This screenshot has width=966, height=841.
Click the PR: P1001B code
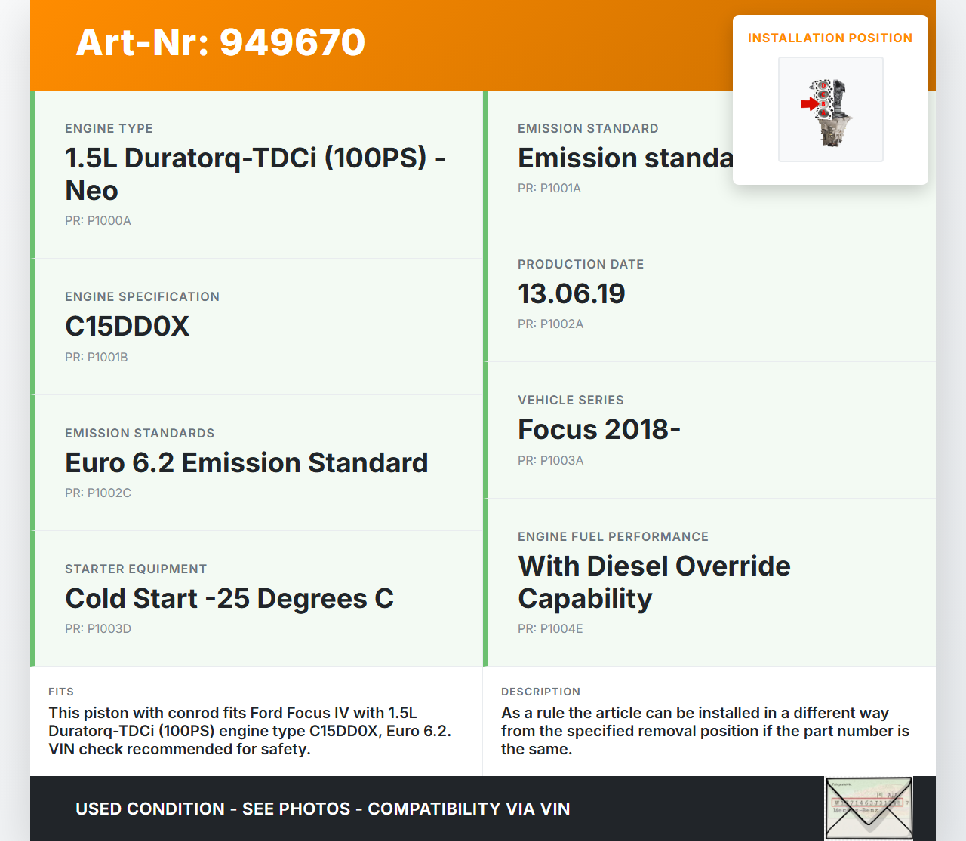coord(97,357)
